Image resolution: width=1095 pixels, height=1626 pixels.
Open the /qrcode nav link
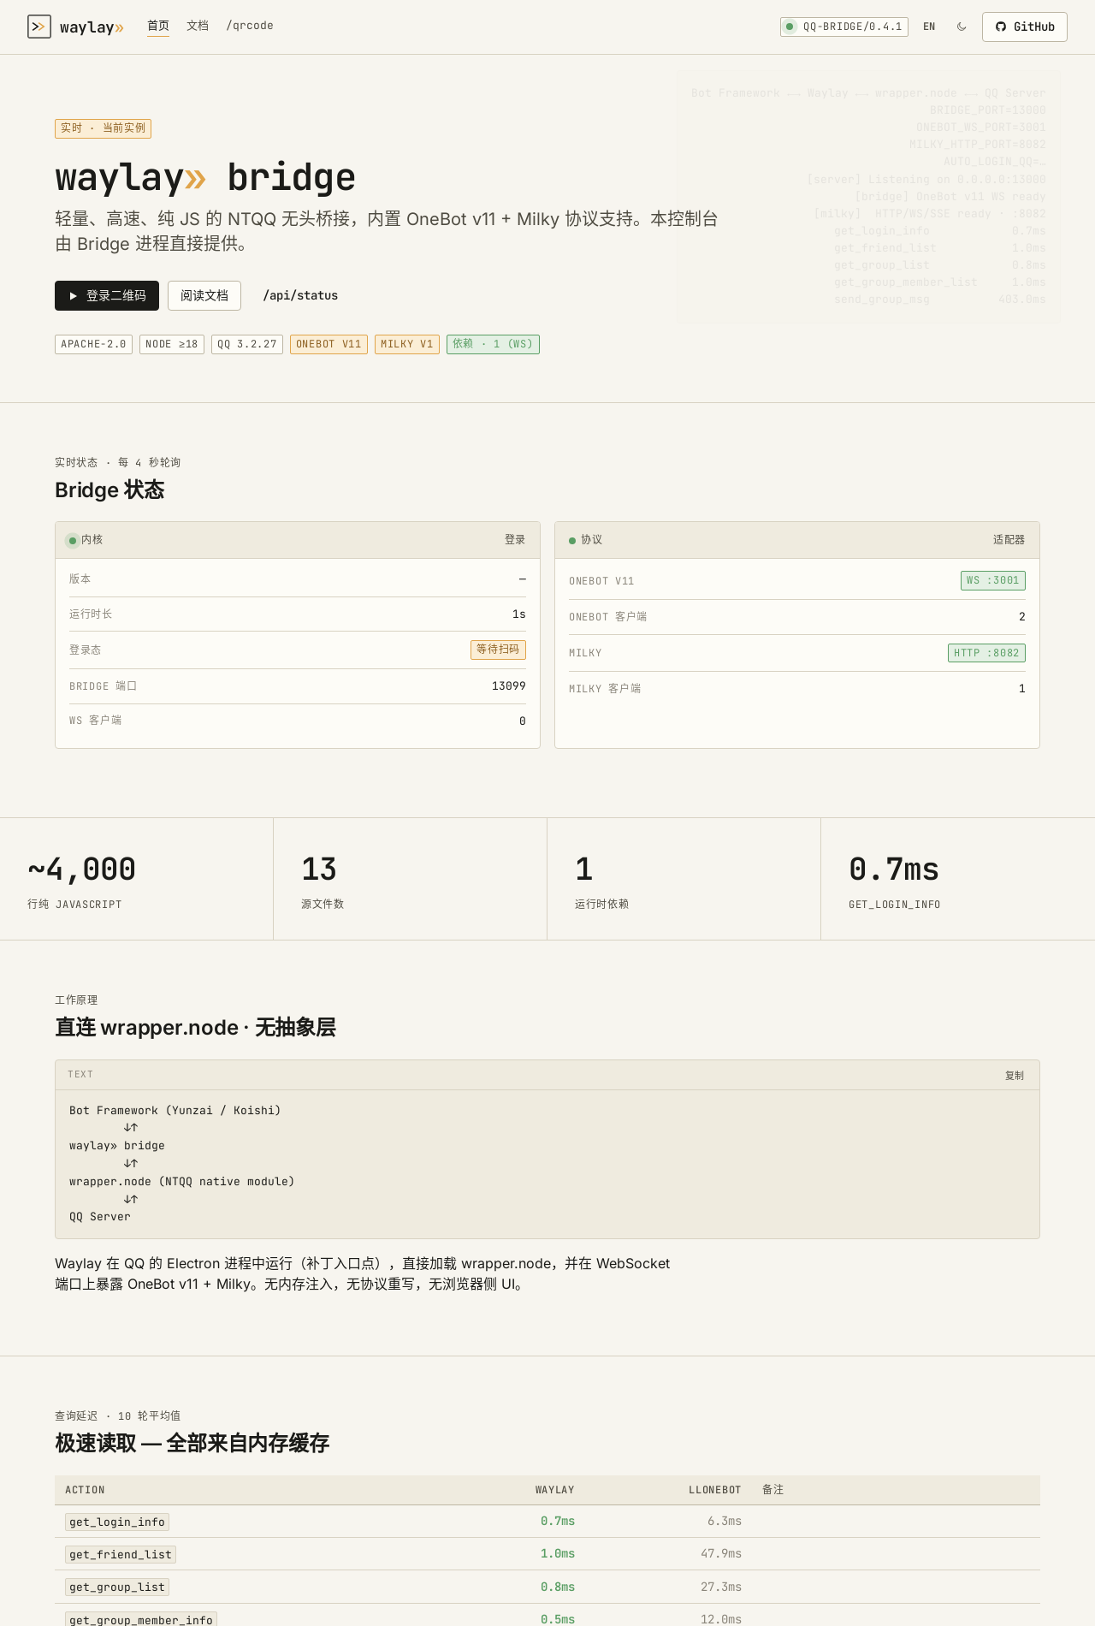[x=250, y=26]
